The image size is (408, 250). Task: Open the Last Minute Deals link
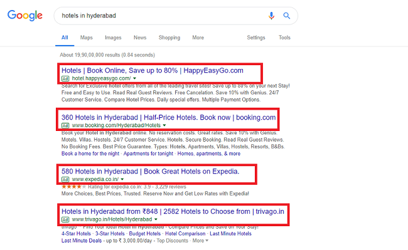pyautogui.click(x=82, y=241)
